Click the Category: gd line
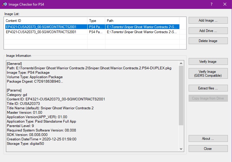This screenshot has width=232, height=162. [x=17, y=95]
